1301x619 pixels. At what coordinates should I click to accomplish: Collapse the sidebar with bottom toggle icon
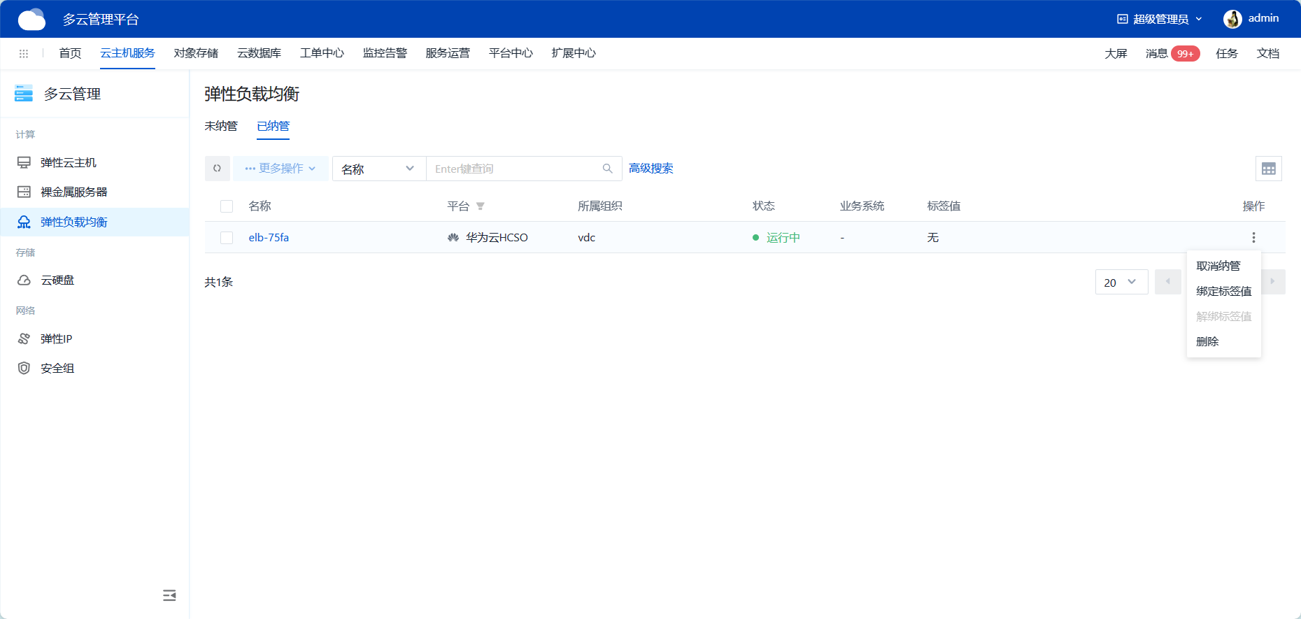point(169,595)
